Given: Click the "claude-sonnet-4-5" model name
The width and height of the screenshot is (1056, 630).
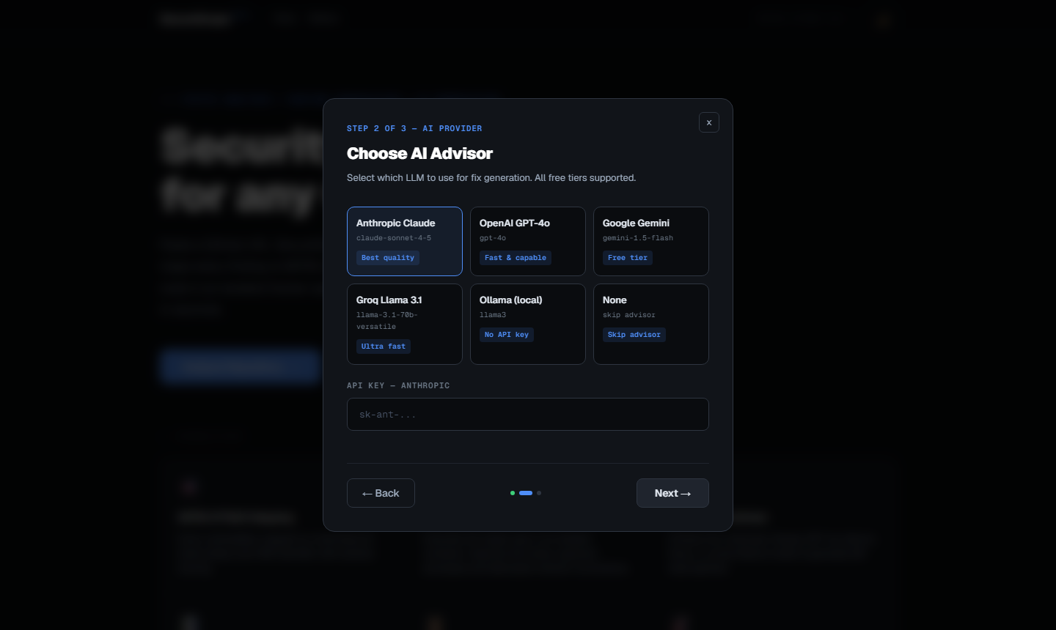Looking at the screenshot, I should click(394, 238).
